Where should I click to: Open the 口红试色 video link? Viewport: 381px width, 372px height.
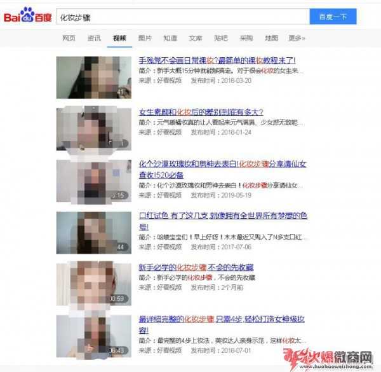(x=223, y=221)
